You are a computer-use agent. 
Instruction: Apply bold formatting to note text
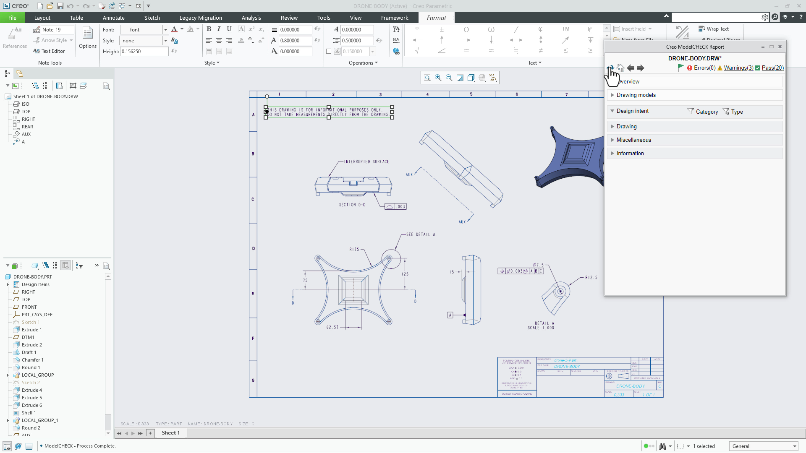[x=209, y=29]
